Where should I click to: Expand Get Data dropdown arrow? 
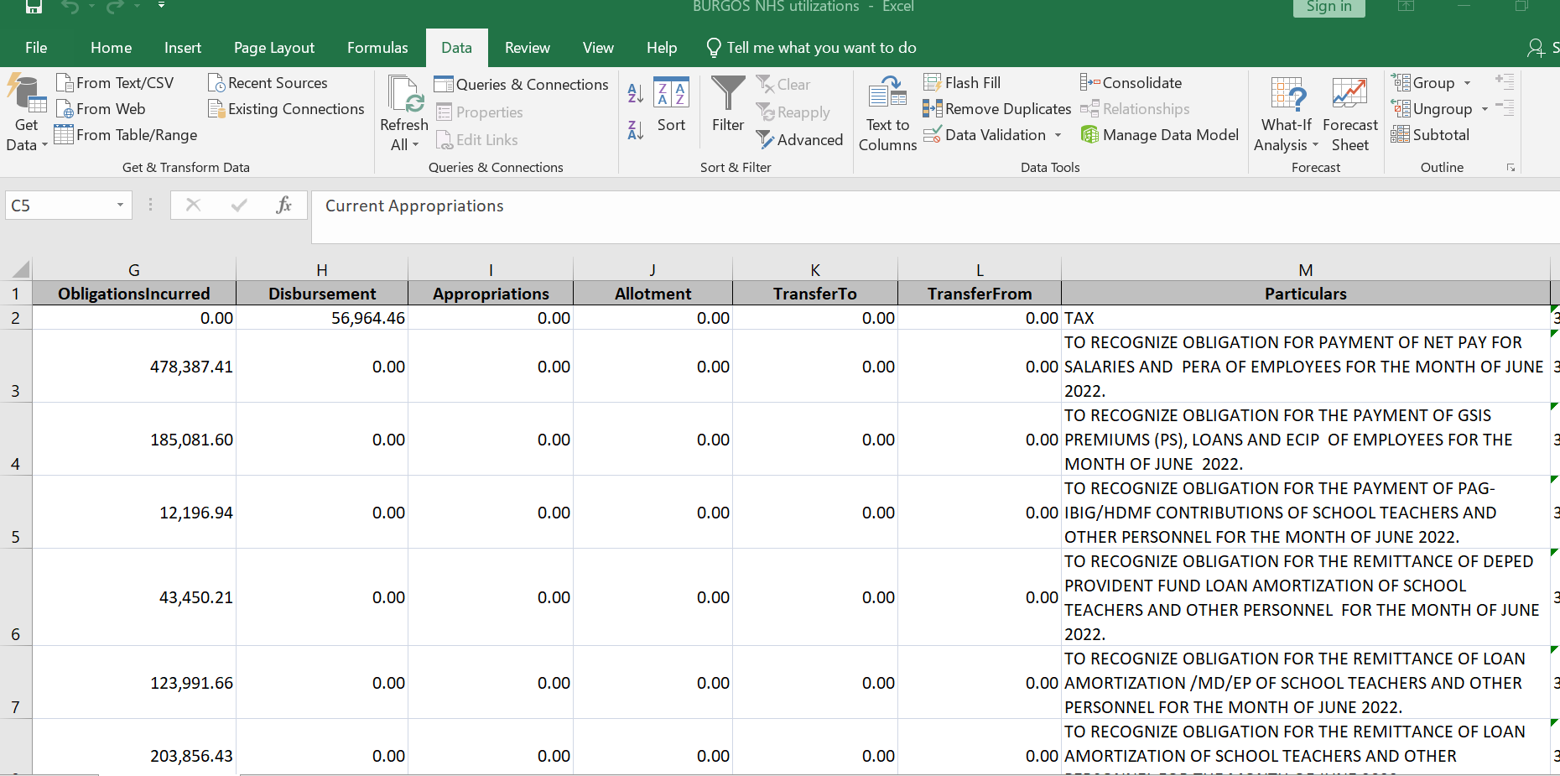click(44, 145)
